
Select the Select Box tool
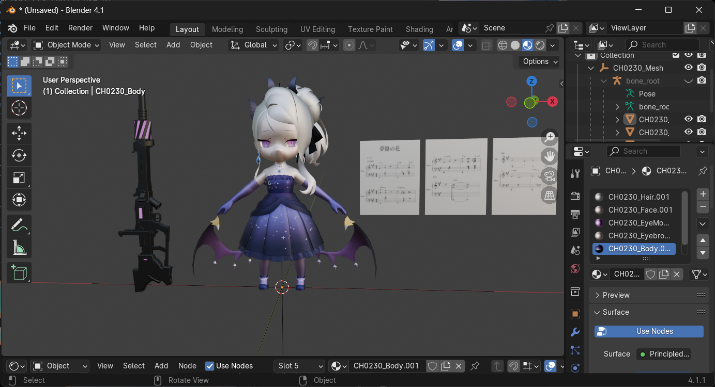[19, 86]
